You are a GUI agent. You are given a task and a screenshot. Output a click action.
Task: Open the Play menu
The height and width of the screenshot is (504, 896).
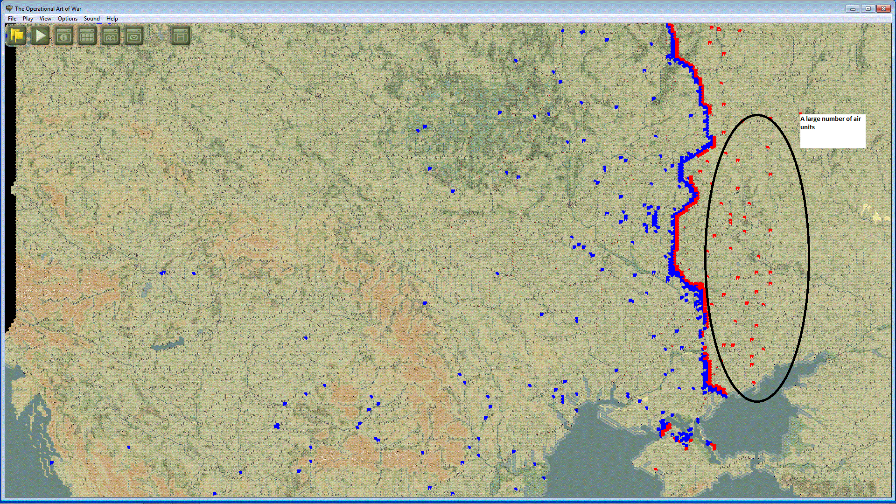click(x=28, y=19)
